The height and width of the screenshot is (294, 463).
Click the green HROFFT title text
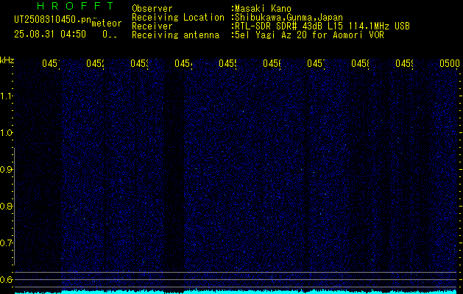click(75, 6)
